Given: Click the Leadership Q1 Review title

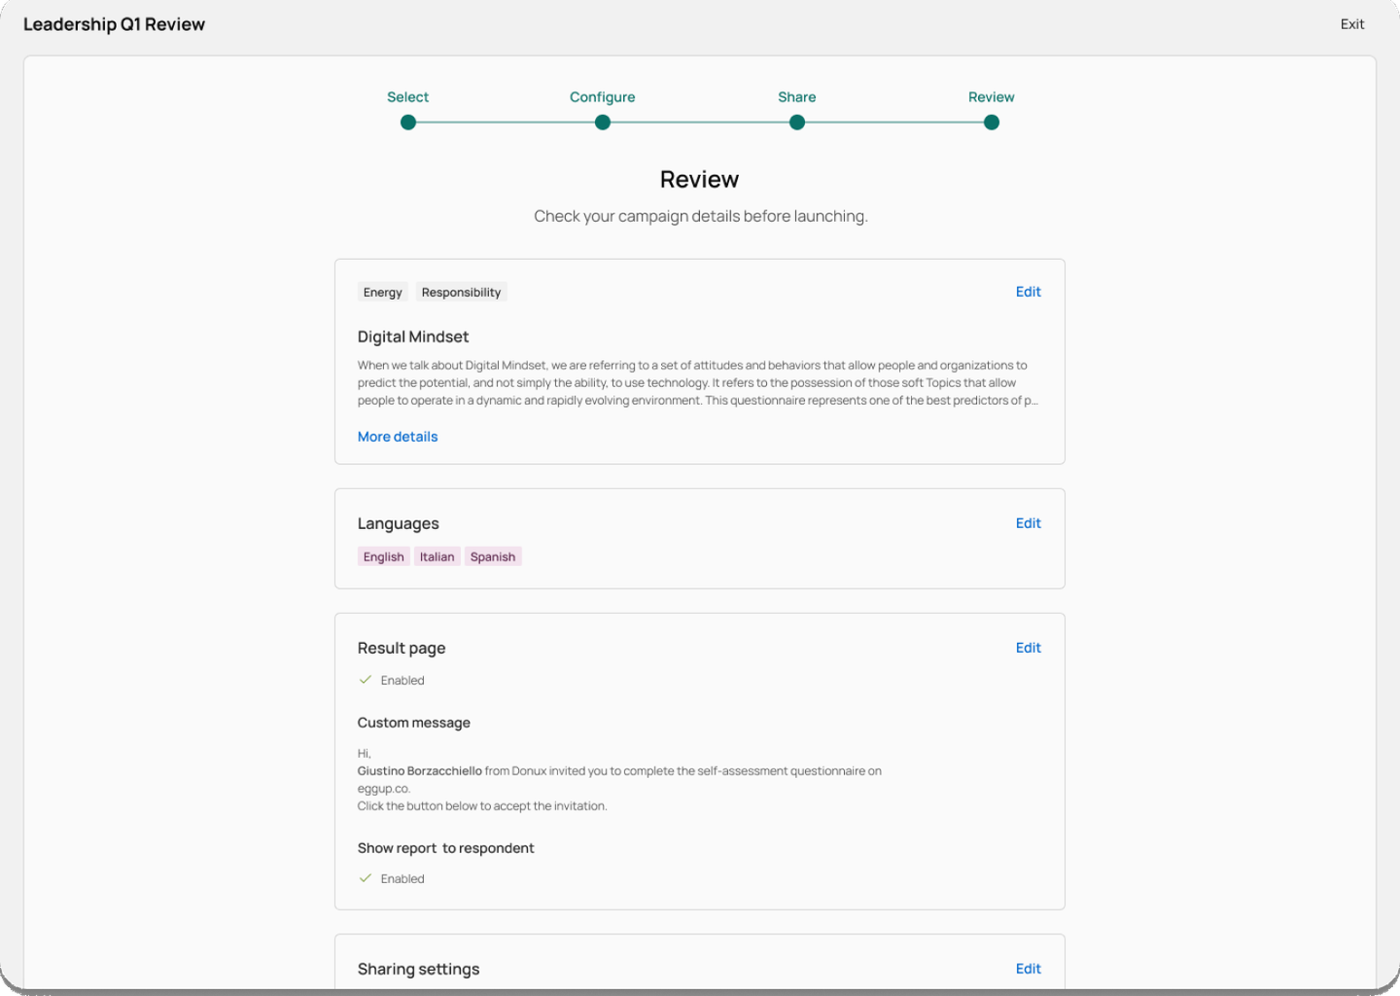Looking at the screenshot, I should [x=114, y=24].
